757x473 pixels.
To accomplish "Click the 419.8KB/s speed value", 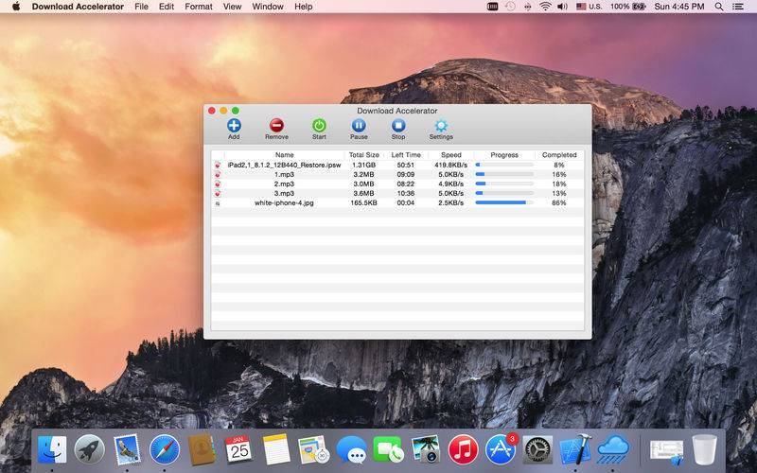I will click(x=451, y=165).
